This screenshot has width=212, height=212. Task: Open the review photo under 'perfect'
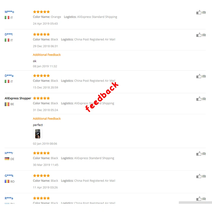38,134
